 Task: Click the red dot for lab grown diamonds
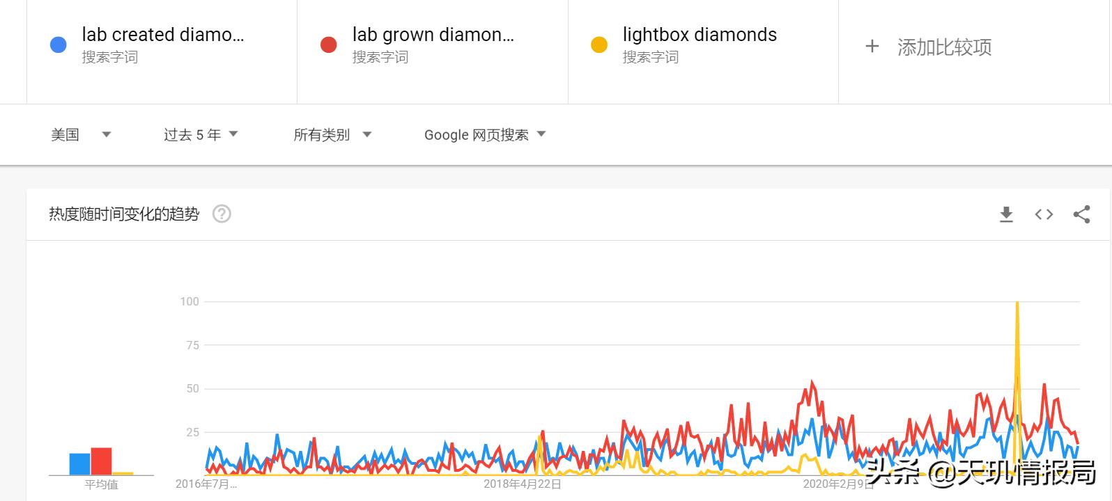pyautogui.click(x=328, y=45)
